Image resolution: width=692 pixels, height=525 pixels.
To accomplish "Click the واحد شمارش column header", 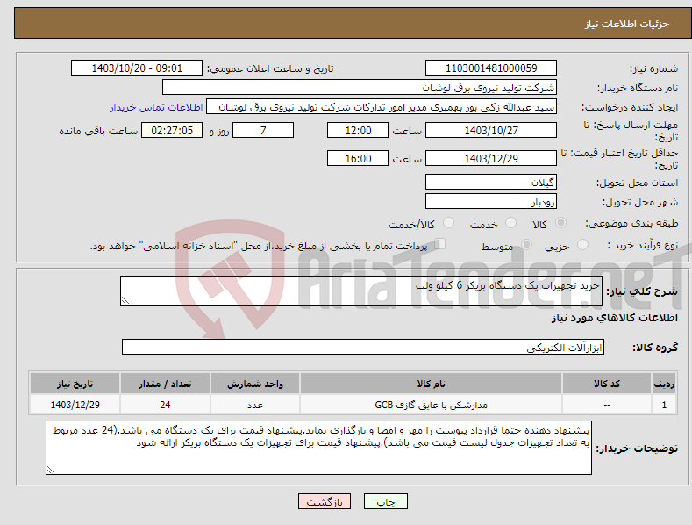I will tap(255, 384).
